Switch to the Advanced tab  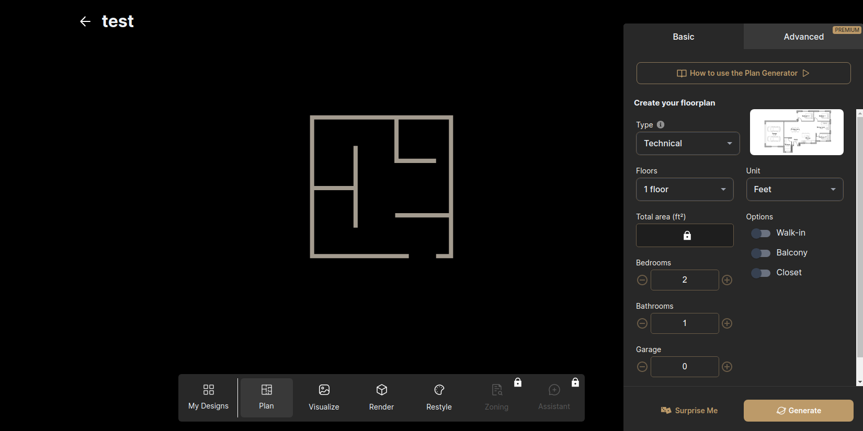803,37
